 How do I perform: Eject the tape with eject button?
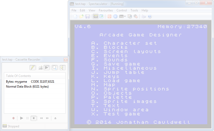[x=55, y=118]
